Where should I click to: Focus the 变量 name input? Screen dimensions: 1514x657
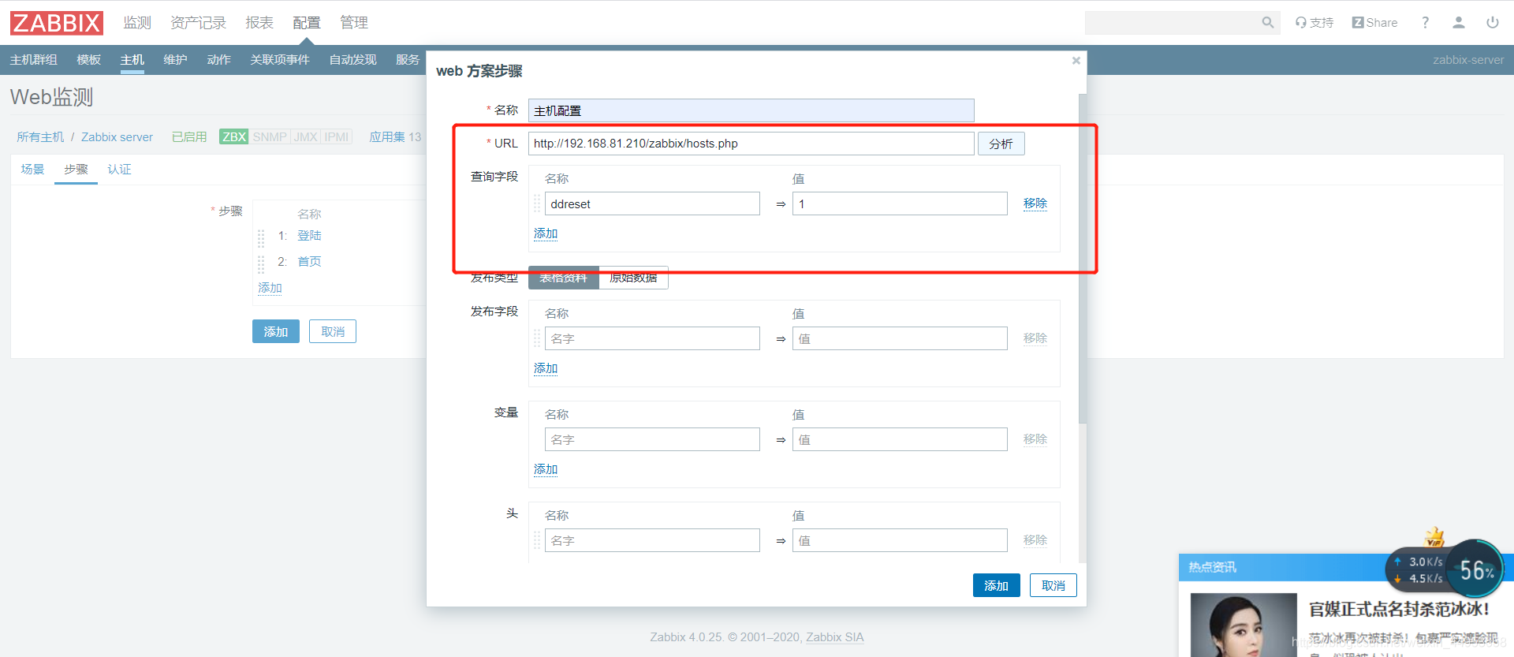(652, 439)
